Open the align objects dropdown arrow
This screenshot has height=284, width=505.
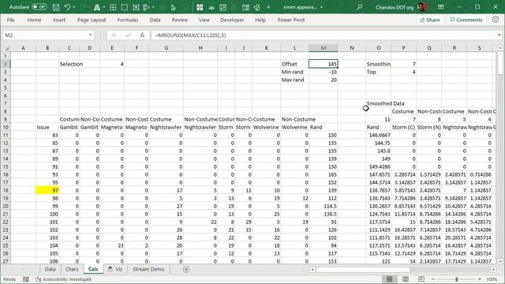click(x=153, y=7)
